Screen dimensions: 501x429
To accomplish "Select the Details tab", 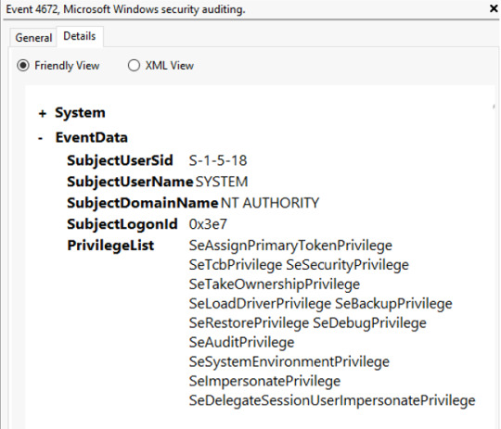I will [x=80, y=36].
